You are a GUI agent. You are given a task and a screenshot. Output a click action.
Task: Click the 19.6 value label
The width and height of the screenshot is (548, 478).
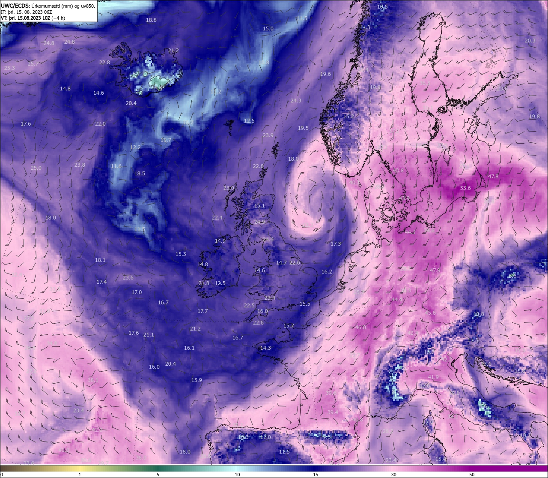[x=325, y=74]
